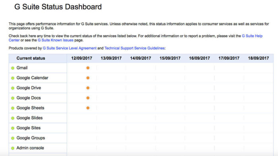Click the Google Drive row label
This screenshot has width=278, height=156.
(x=29, y=88)
